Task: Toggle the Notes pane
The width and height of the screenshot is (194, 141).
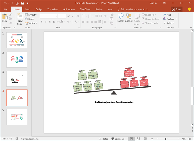Action: [x=103, y=139]
